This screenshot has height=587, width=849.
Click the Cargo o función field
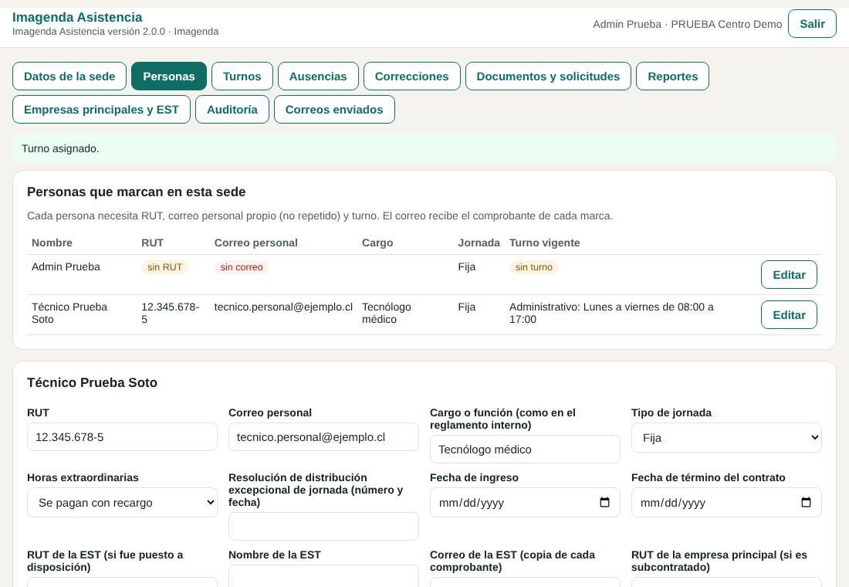[x=525, y=450]
